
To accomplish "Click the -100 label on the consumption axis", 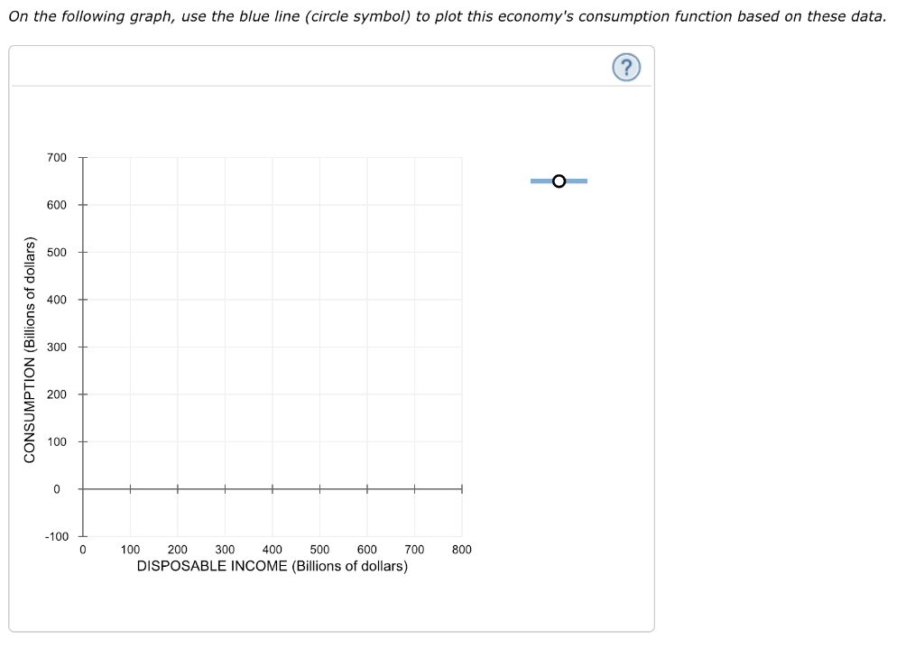I will pyautogui.click(x=59, y=536).
